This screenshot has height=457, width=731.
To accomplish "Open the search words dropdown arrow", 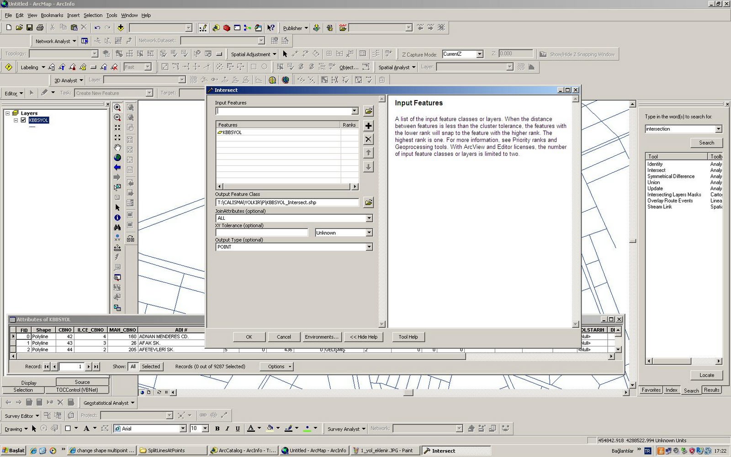I will (x=719, y=129).
